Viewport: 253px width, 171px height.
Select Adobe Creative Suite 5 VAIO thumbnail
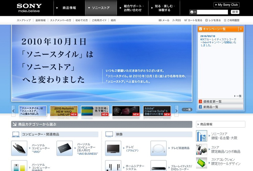[x=157, y=111]
